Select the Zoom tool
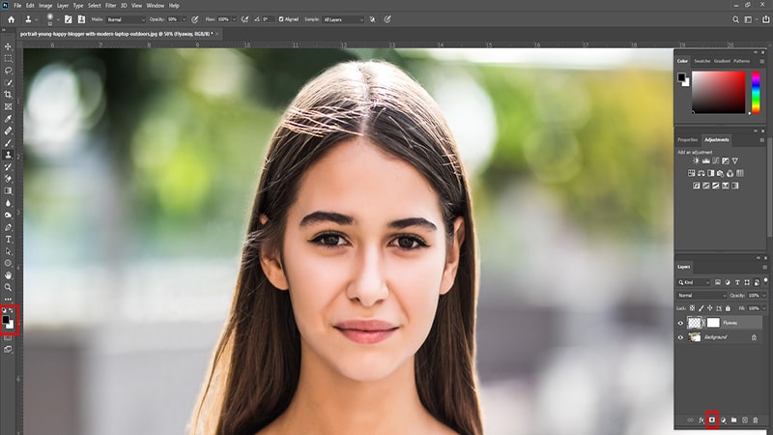 pyautogui.click(x=9, y=287)
